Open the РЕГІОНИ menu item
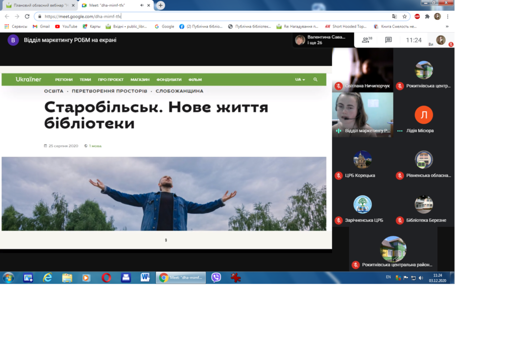 tap(64, 79)
